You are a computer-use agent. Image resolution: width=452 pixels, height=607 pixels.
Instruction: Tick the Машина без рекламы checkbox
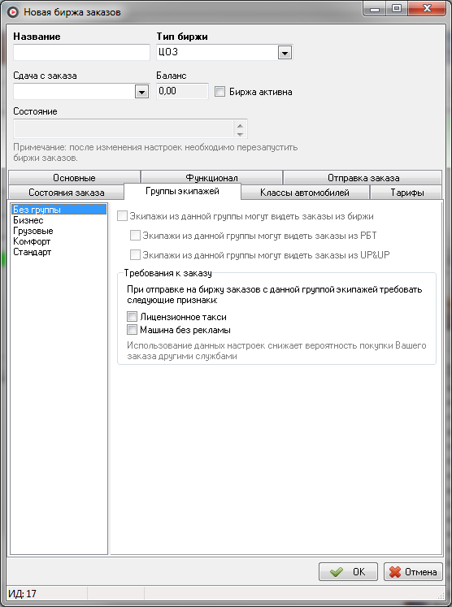132,330
